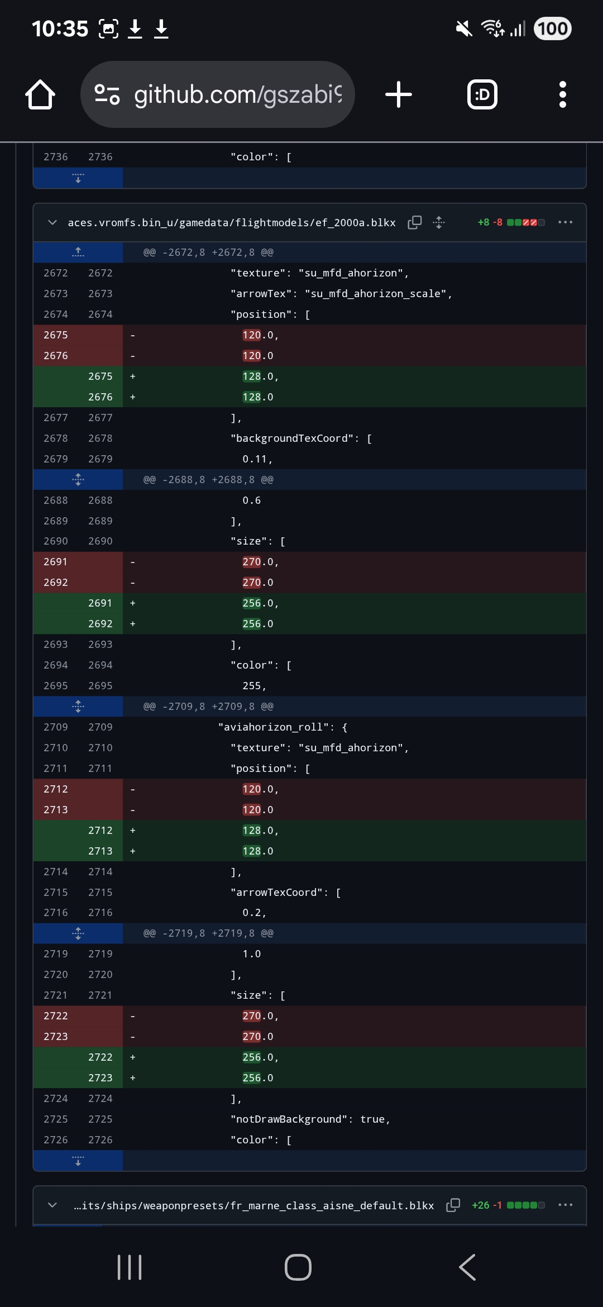Expand lines above hunk at line 2672
The image size is (603, 1307).
click(78, 252)
